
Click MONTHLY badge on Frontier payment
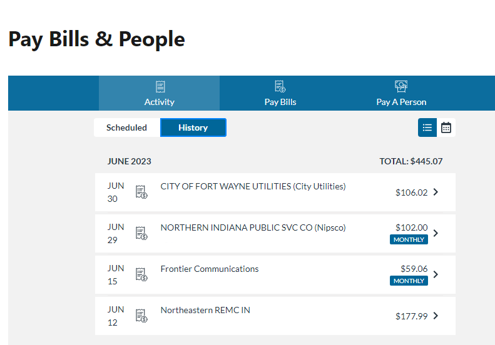tap(409, 281)
